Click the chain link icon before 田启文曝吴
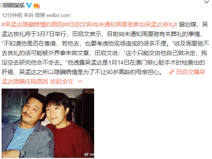The height and width of the screenshot is (159, 212). [171, 72]
